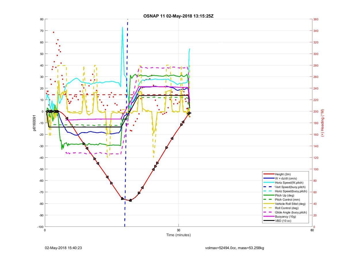
Task: Click the red Height line sample in legend
Action: (269, 174)
